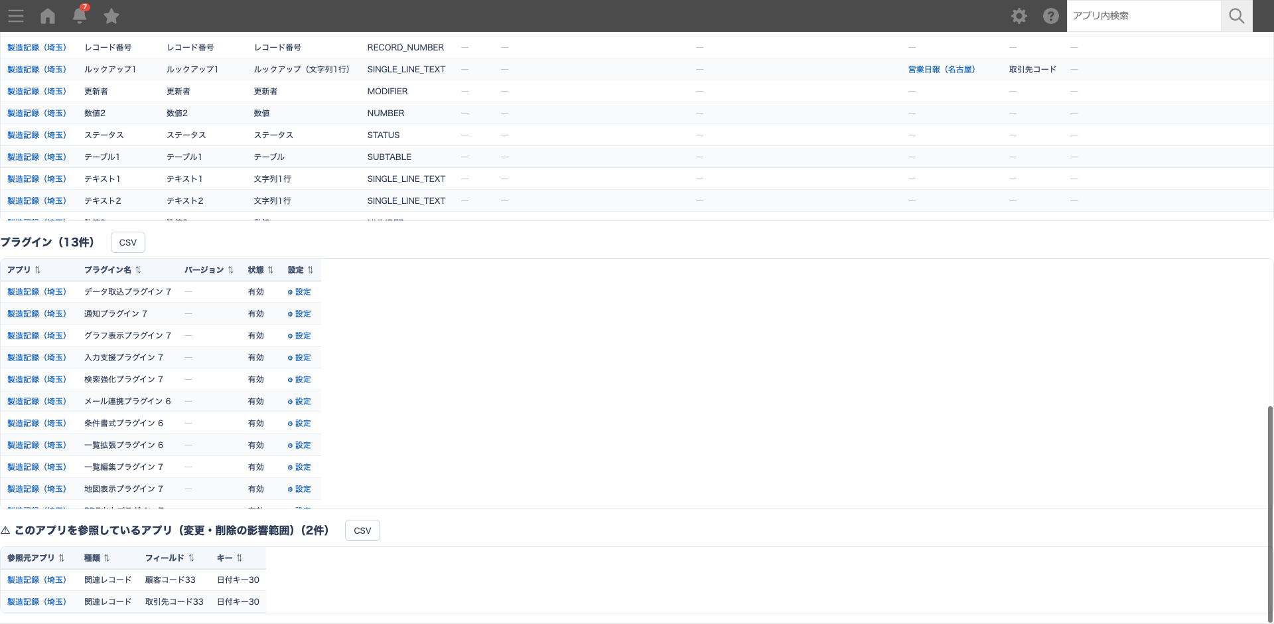Sort plugin table by バージョン column
1274x624 pixels.
209,270
